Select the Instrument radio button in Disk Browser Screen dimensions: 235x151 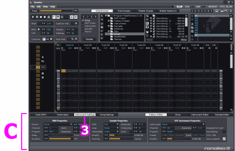point(83,26)
